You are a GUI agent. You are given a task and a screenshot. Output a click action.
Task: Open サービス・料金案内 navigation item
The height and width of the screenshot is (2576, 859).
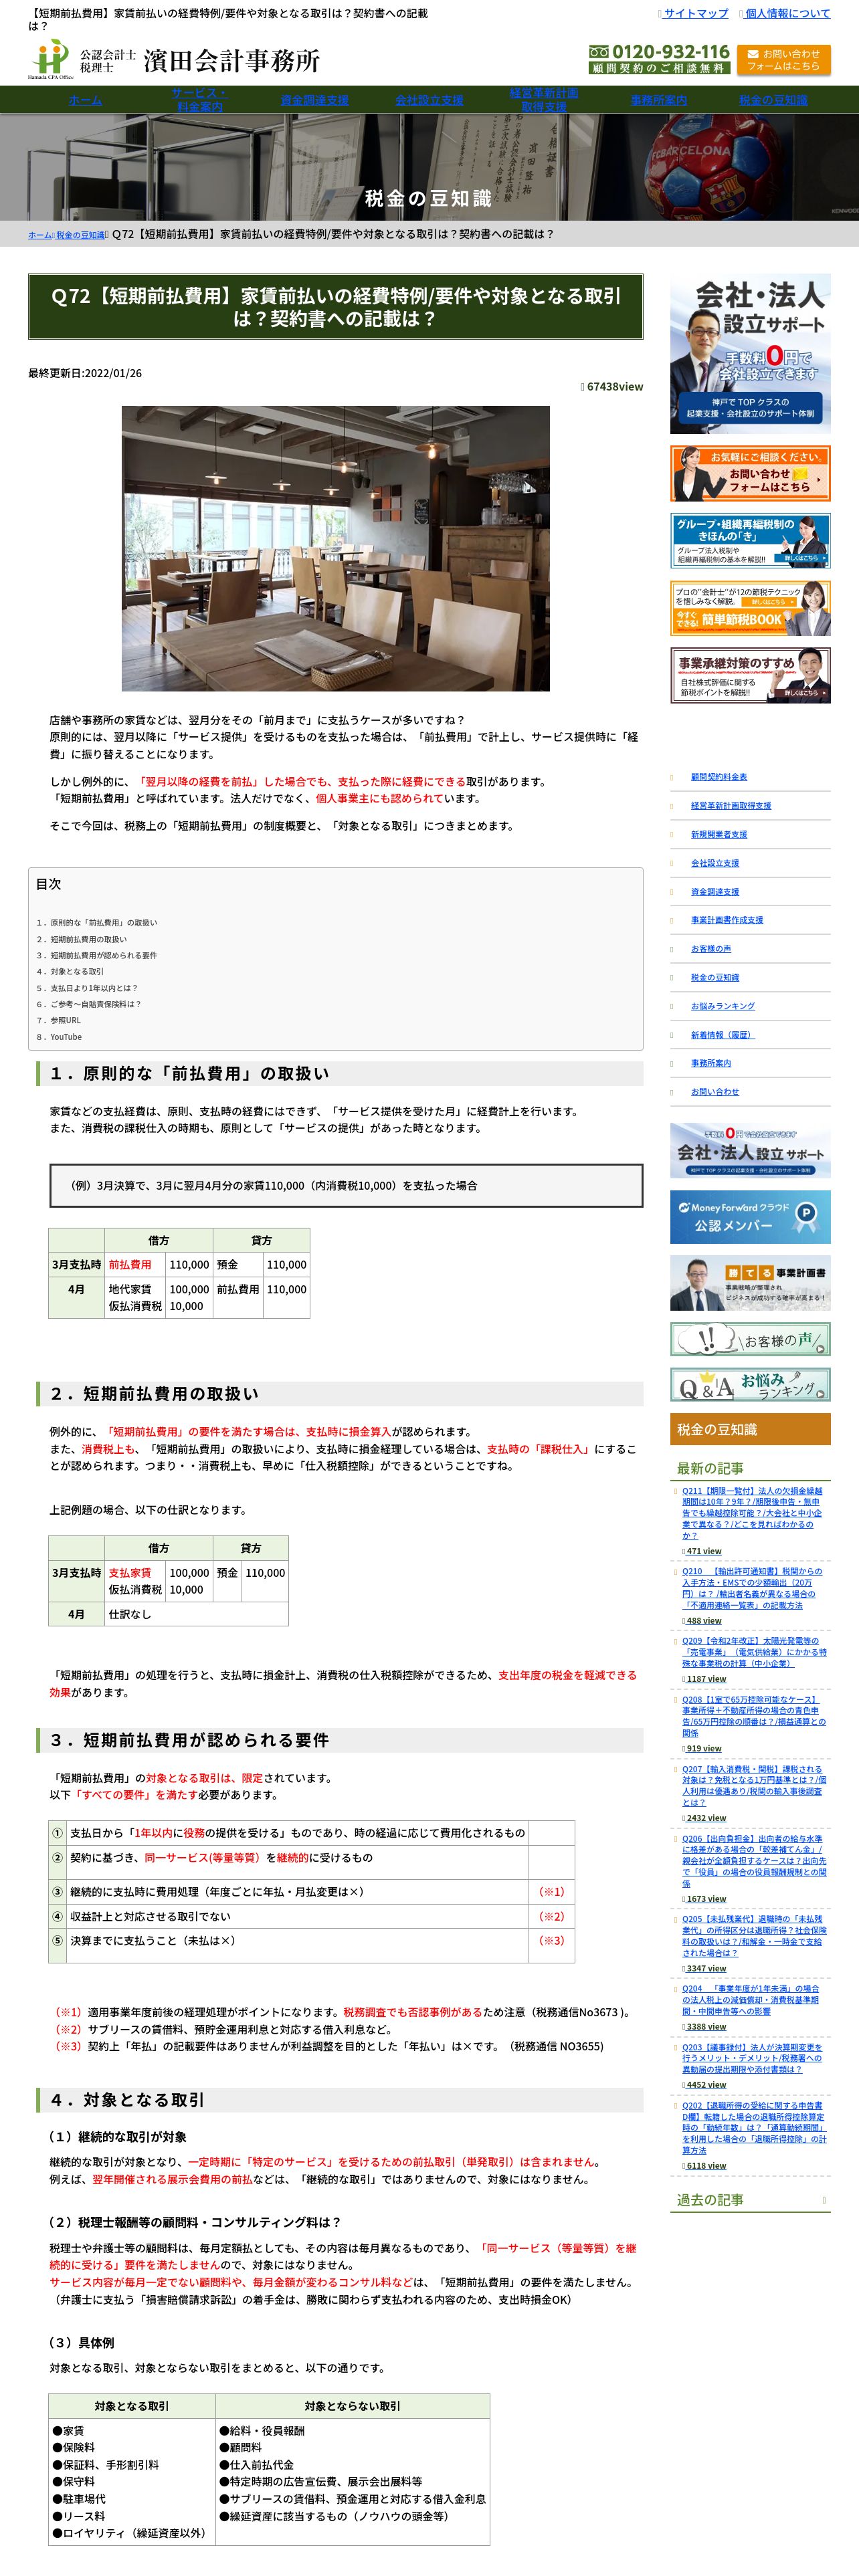point(200,100)
